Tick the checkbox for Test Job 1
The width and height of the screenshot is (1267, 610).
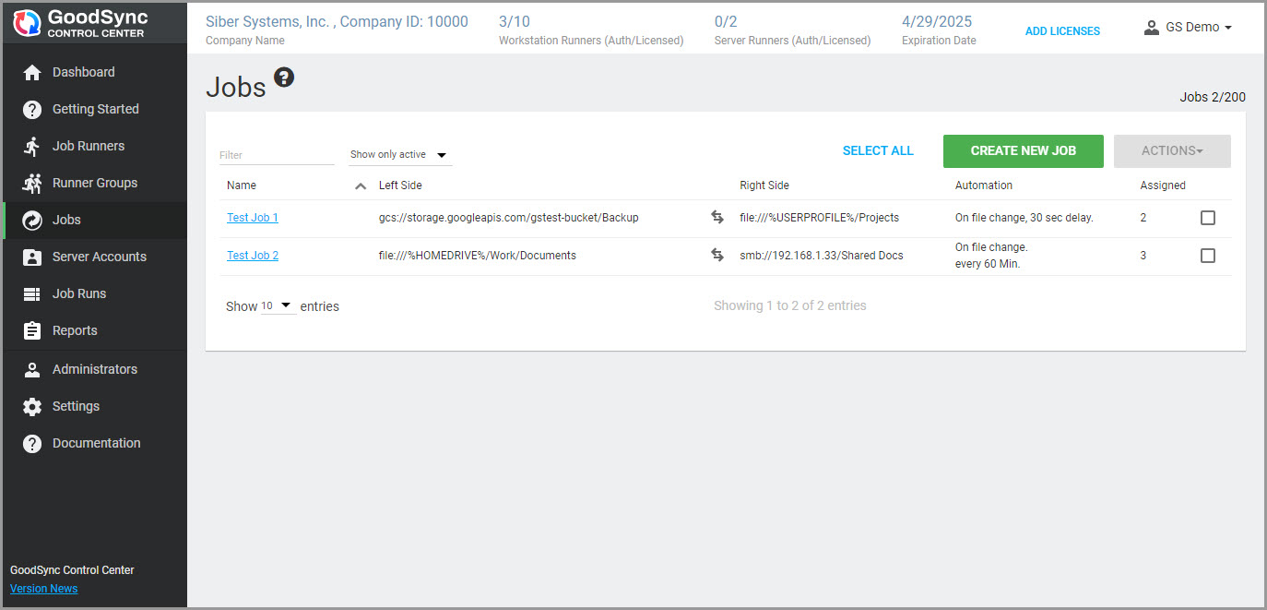(x=1207, y=218)
